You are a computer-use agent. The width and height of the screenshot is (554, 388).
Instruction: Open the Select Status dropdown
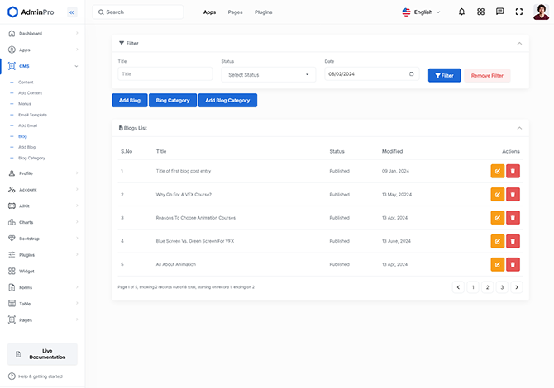(269, 75)
